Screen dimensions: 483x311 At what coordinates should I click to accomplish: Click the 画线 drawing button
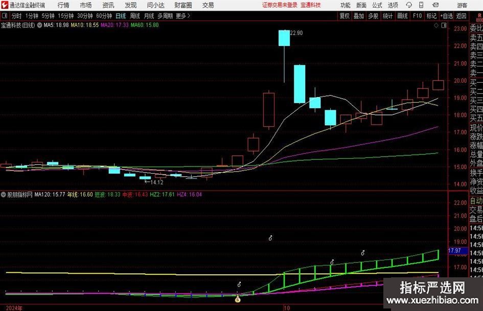tap(402, 16)
